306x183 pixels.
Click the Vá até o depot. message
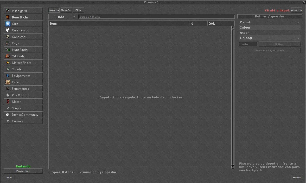tap(277, 10)
